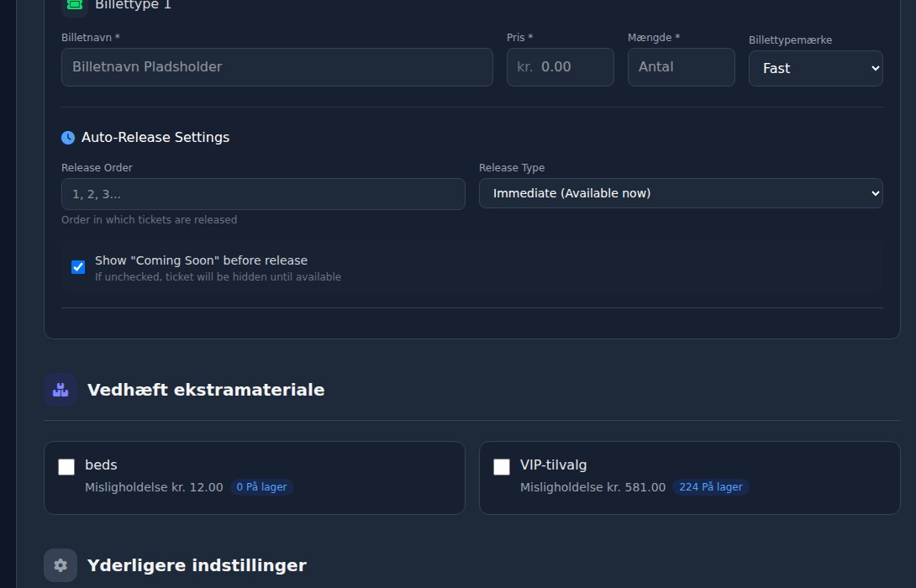
Task: Click the "224 På lager" badge
Action: click(710, 487)
